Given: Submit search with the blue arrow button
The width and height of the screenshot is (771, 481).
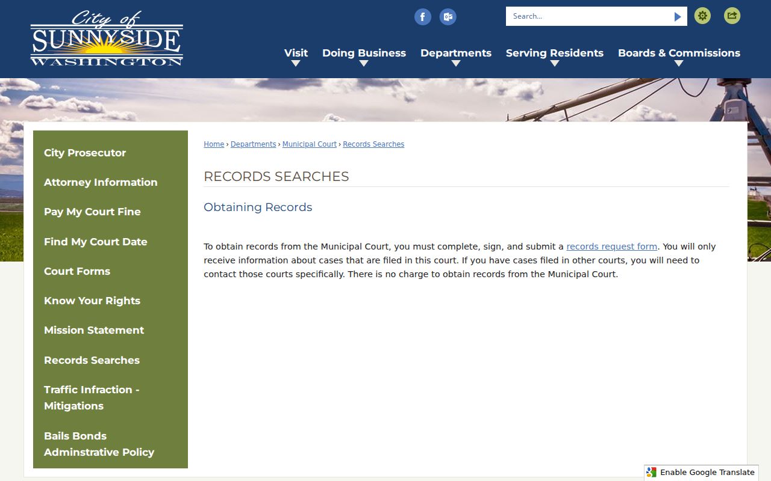Looking at the screenshot, I should point(678,17).
